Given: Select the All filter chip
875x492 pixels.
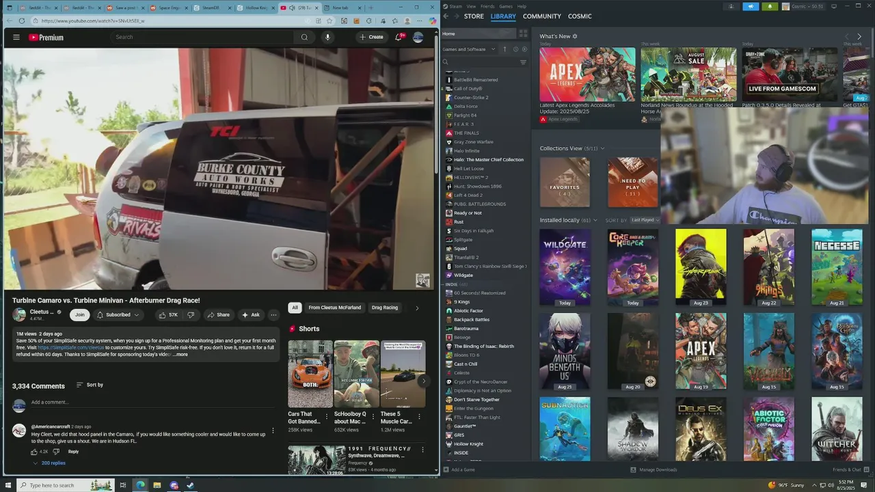Looking at the screenshot, I should (295, 307).
